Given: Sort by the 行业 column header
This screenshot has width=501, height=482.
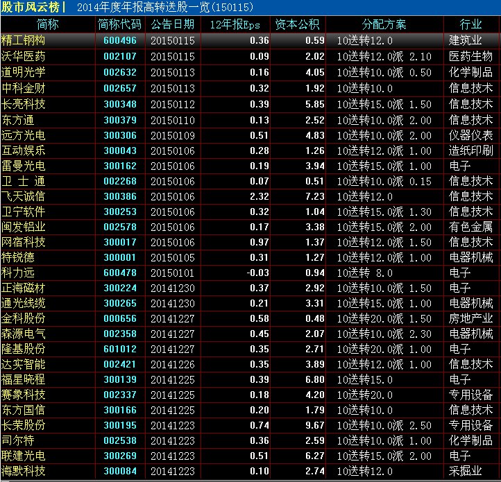Looking at the screenshot, I should [x=470, y=24].
